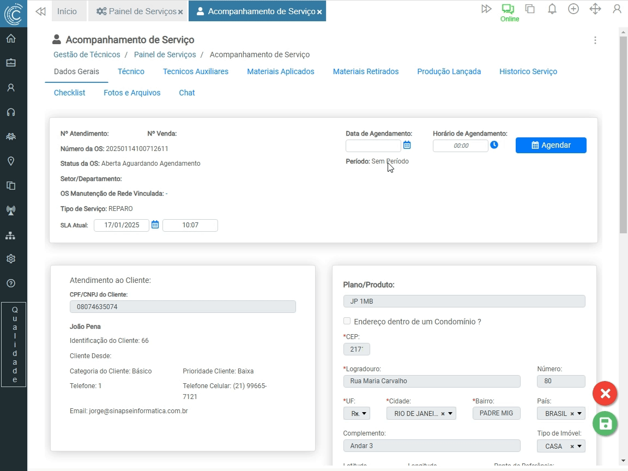Screen dimensions: 628x471
Task: Open the notifications bell icon
Action: [552, 9]
